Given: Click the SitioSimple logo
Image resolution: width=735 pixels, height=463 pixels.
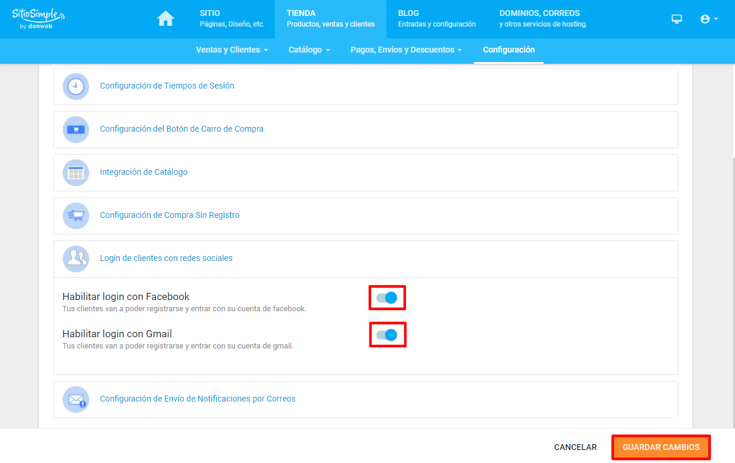Looking at the screenshot, I should coord(38,18).
